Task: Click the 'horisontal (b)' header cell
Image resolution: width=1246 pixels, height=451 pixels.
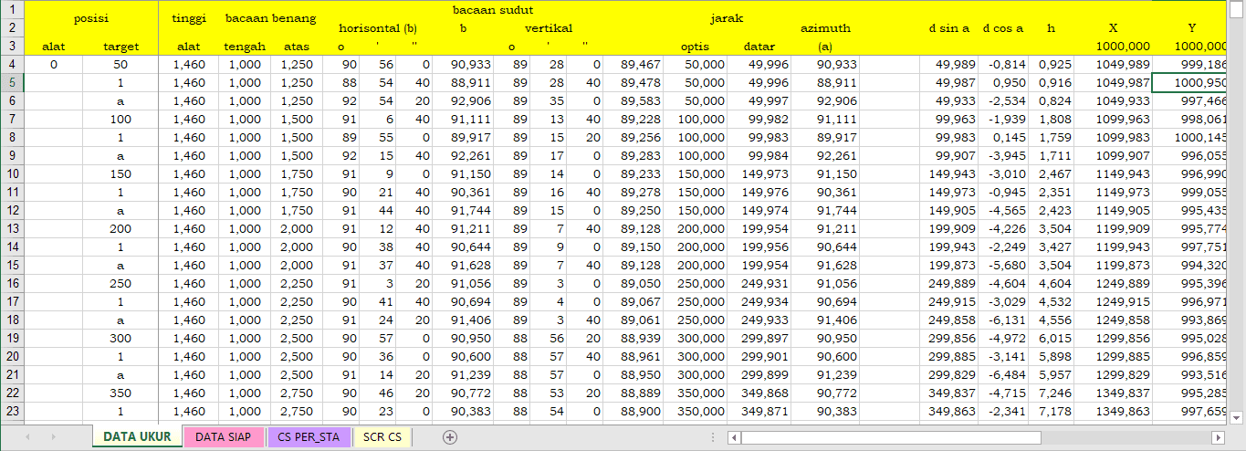Action: (x=377, y=27)
